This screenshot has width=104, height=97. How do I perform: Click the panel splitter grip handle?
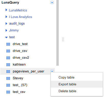pos(63,39)
